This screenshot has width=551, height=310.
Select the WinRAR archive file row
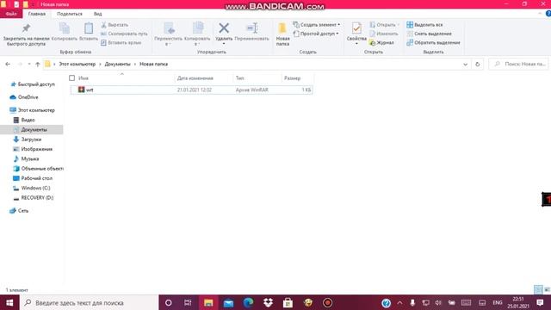click(x=191, y=90)
